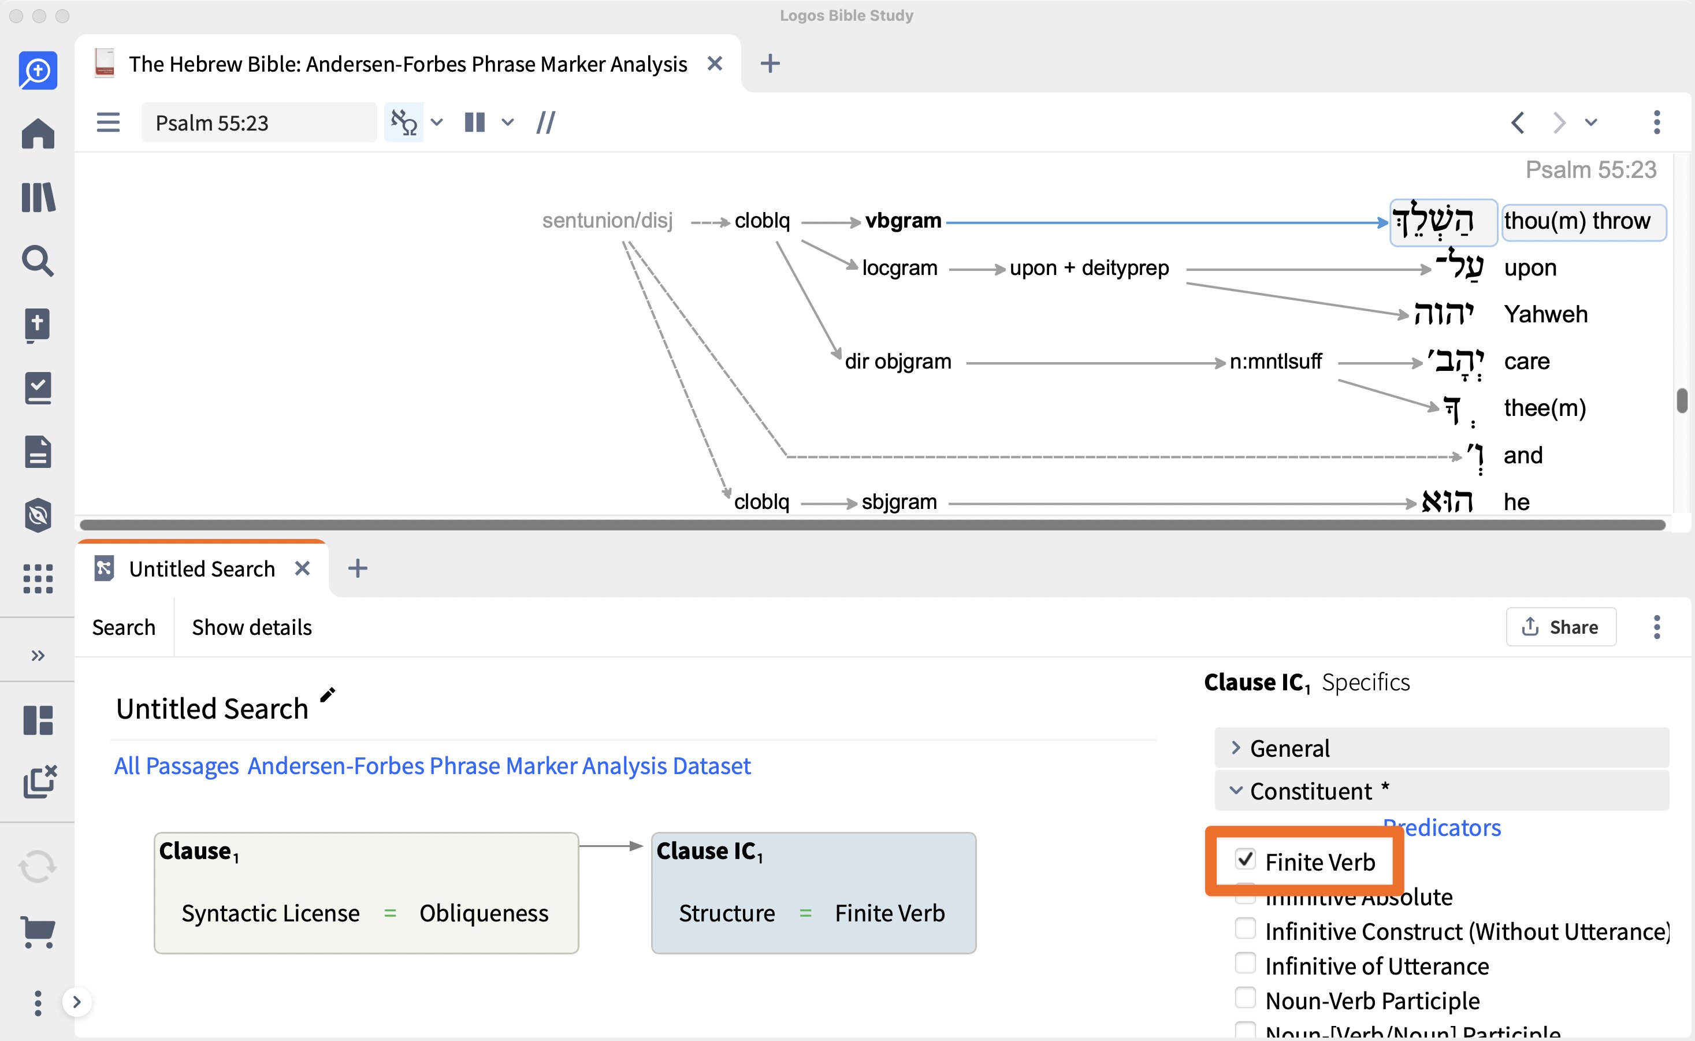Viewport: 1695px width, 1041px height.
Task: Click the parallel resource // icon
Action: point(545,122)
